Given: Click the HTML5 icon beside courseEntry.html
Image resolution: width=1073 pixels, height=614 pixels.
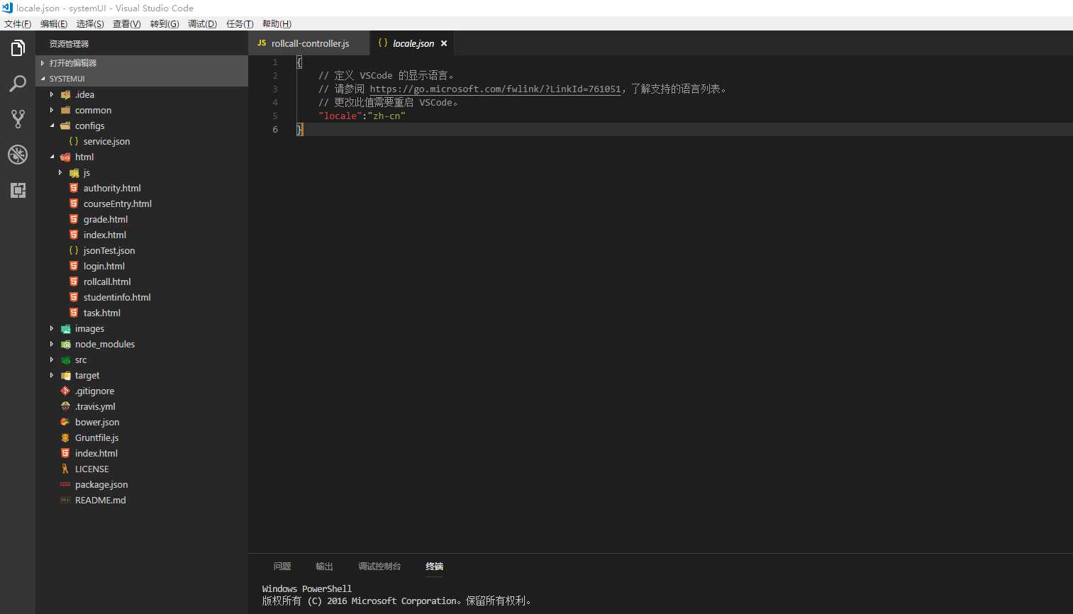Looking at the screenshot, I should [74, 203].
